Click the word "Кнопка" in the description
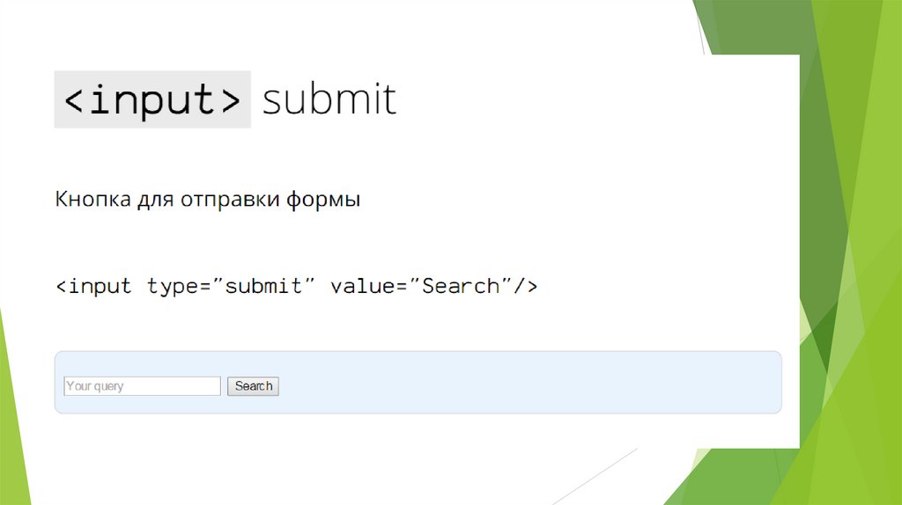Image resolution: width=902 pixels, height=505 pixels. [x=93, y=200]
